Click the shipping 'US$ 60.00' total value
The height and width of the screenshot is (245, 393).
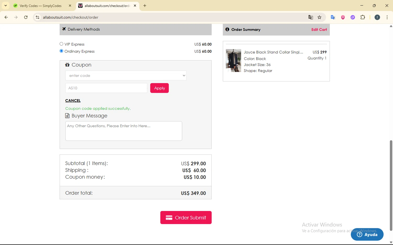[194, 170]
